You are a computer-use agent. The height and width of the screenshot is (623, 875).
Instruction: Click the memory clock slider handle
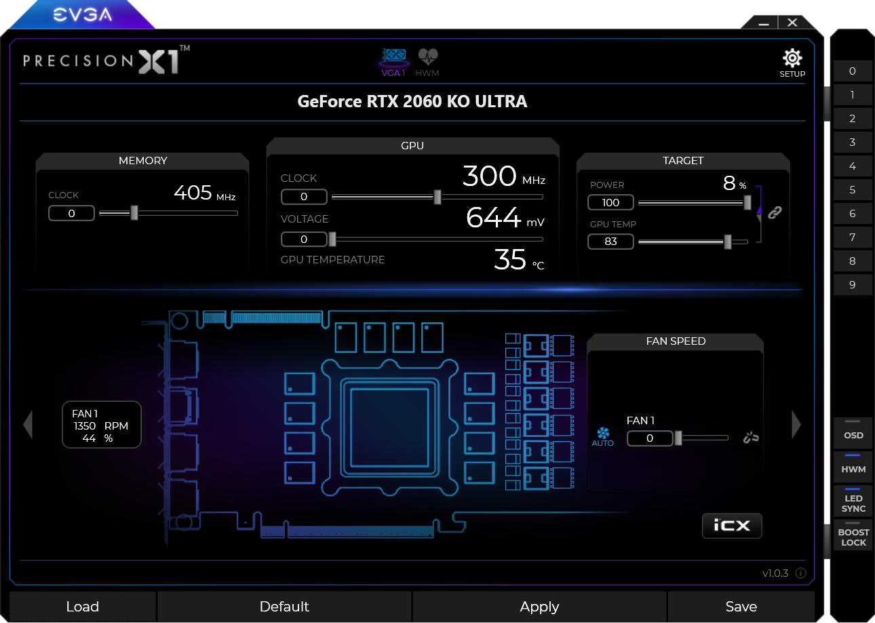pyautogui.click(x=134, y=213)
